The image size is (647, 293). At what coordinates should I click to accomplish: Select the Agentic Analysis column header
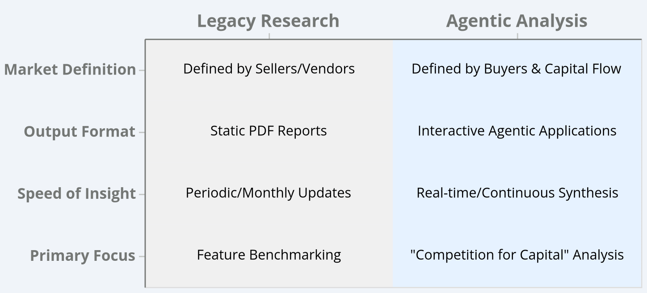tap(517, 21)
